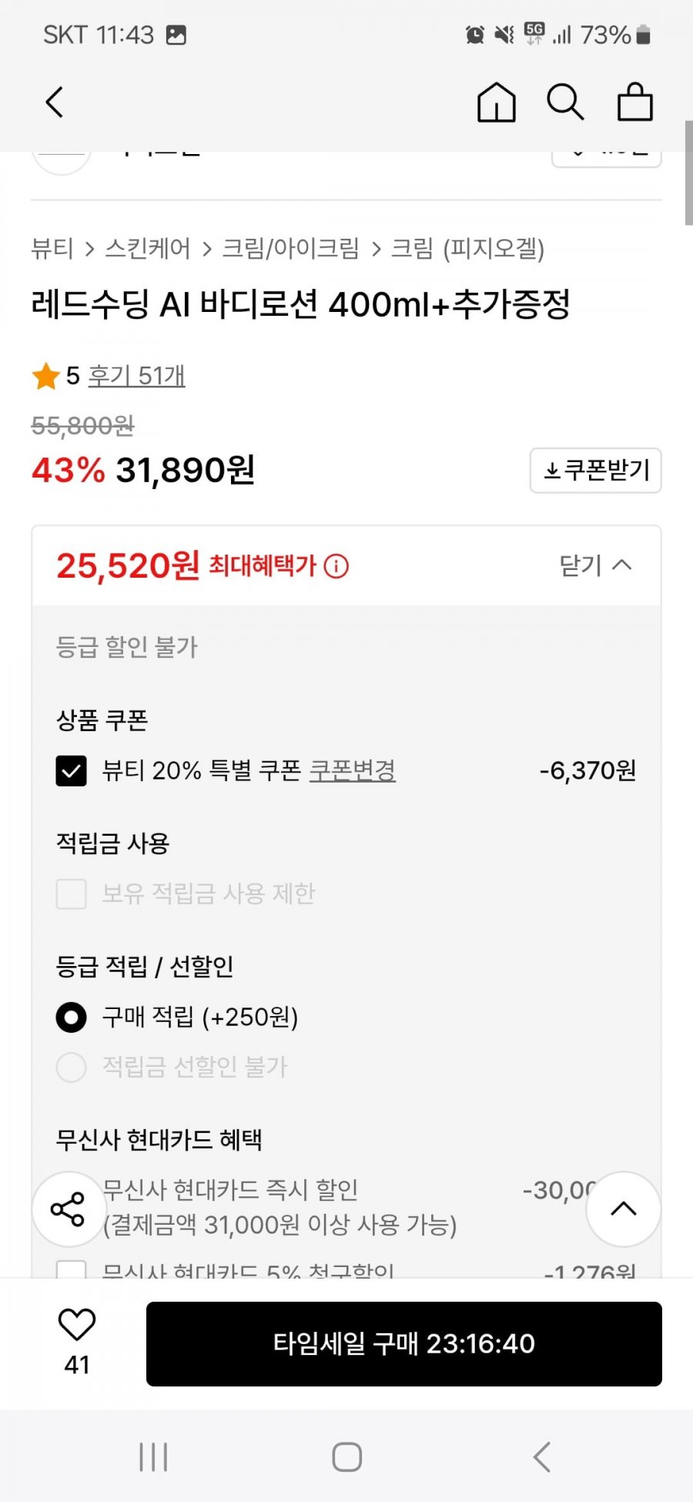Tap the scroll-to-top arrow button
The image size is (693, 1502).
pyautogui.click(x=624, y=1209)
